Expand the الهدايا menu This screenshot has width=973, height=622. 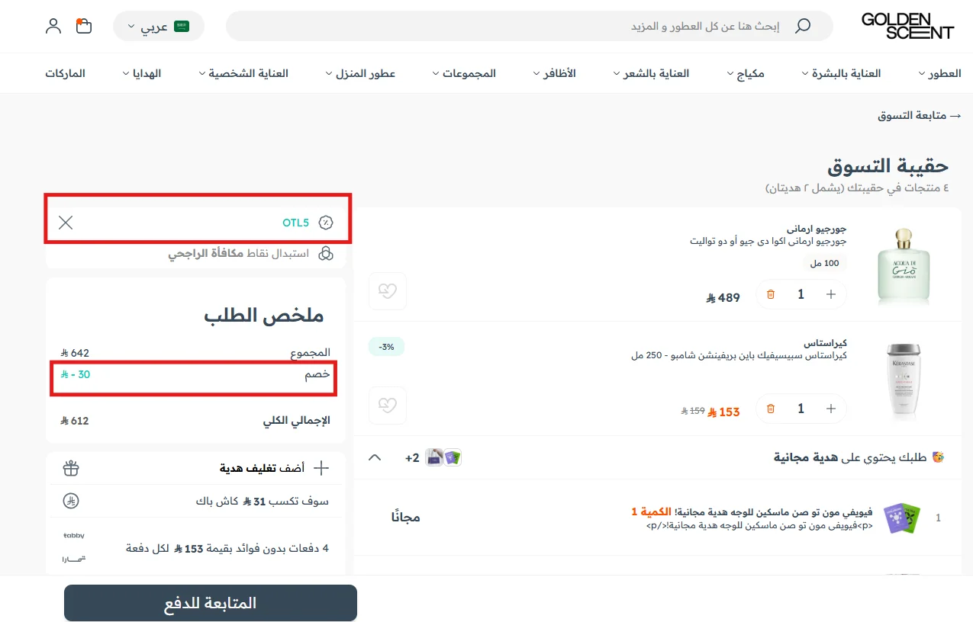(x=142, y=73)
